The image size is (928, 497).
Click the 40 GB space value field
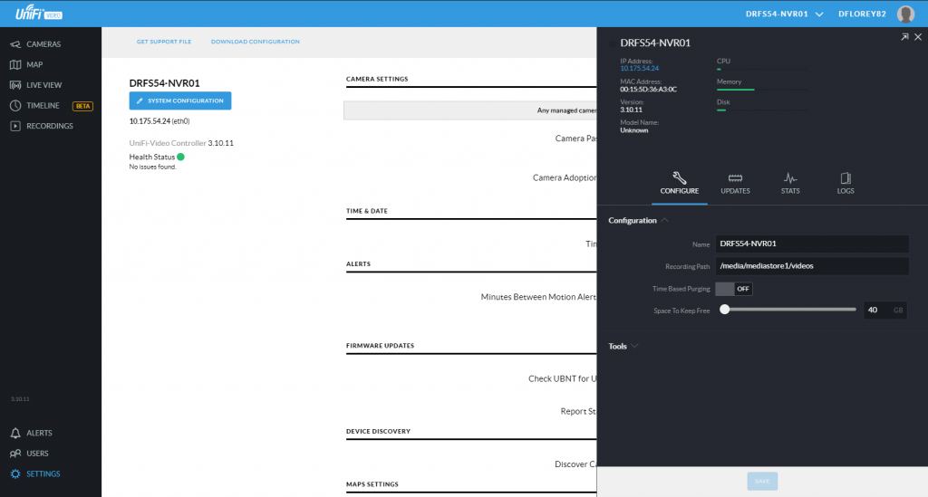[x=884, y=310]
